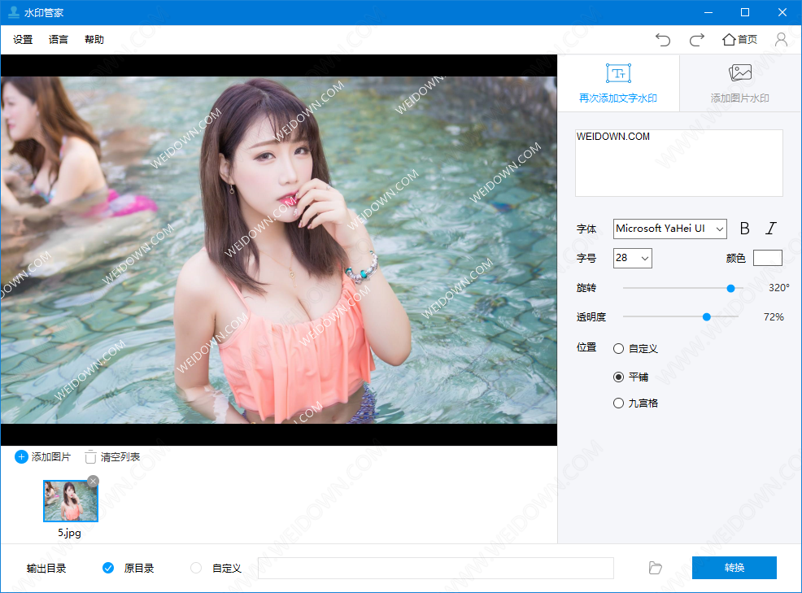Click the 透明度 opacity slider handle
This screenshot has height=593, width=802.
coord(706,317)
